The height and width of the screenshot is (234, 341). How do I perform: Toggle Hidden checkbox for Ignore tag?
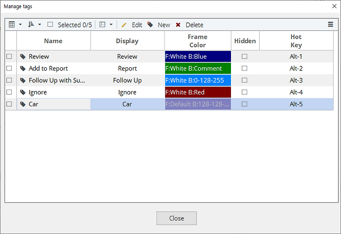coord(245,92)
